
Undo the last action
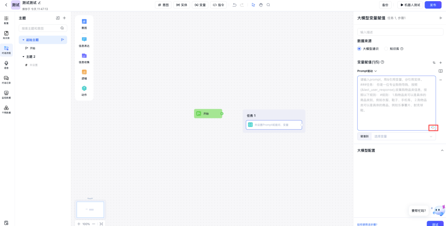click(x=234, y=5)
